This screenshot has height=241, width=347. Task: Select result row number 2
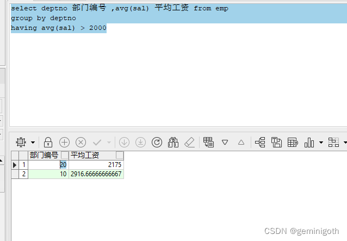pyautogui.click(x=23, y=174)
